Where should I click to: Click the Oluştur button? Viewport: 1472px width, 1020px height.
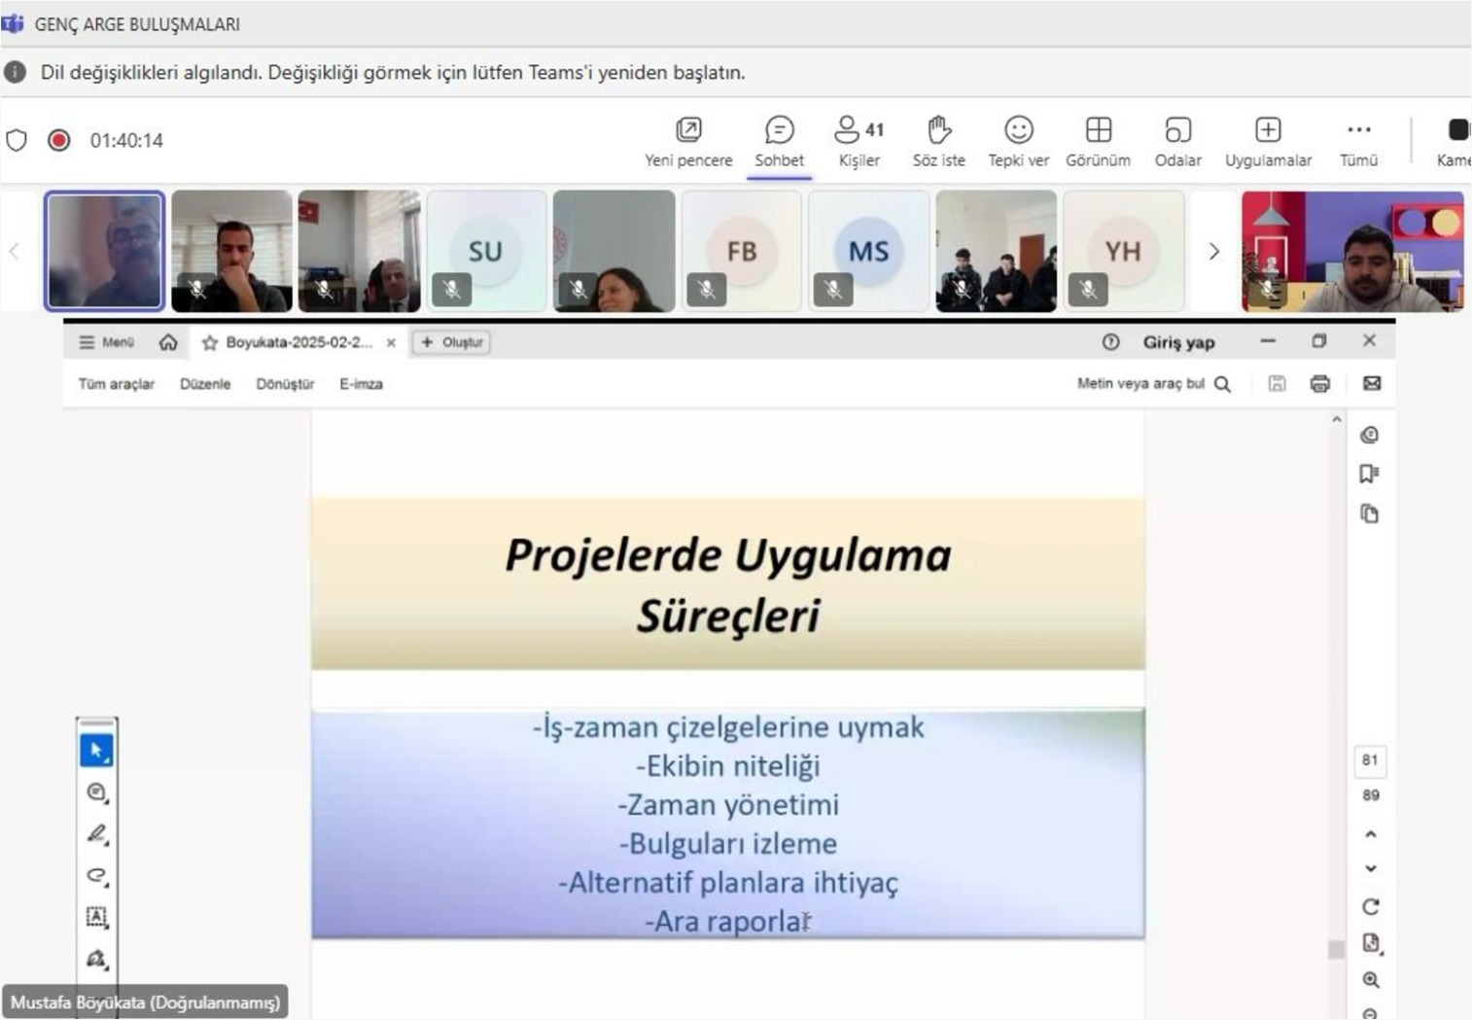pos(452,342)
